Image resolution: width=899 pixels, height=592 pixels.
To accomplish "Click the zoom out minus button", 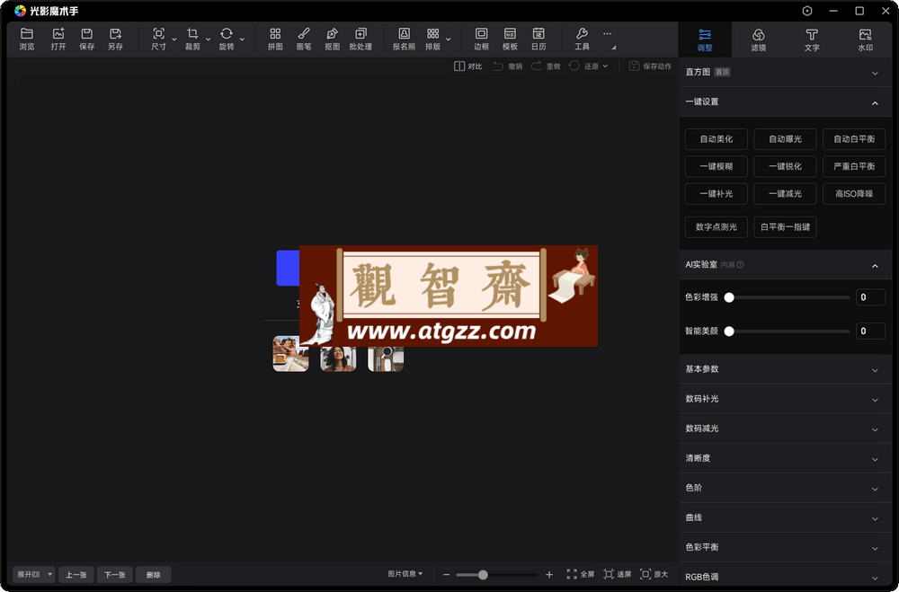I will [x=447, y=574].
